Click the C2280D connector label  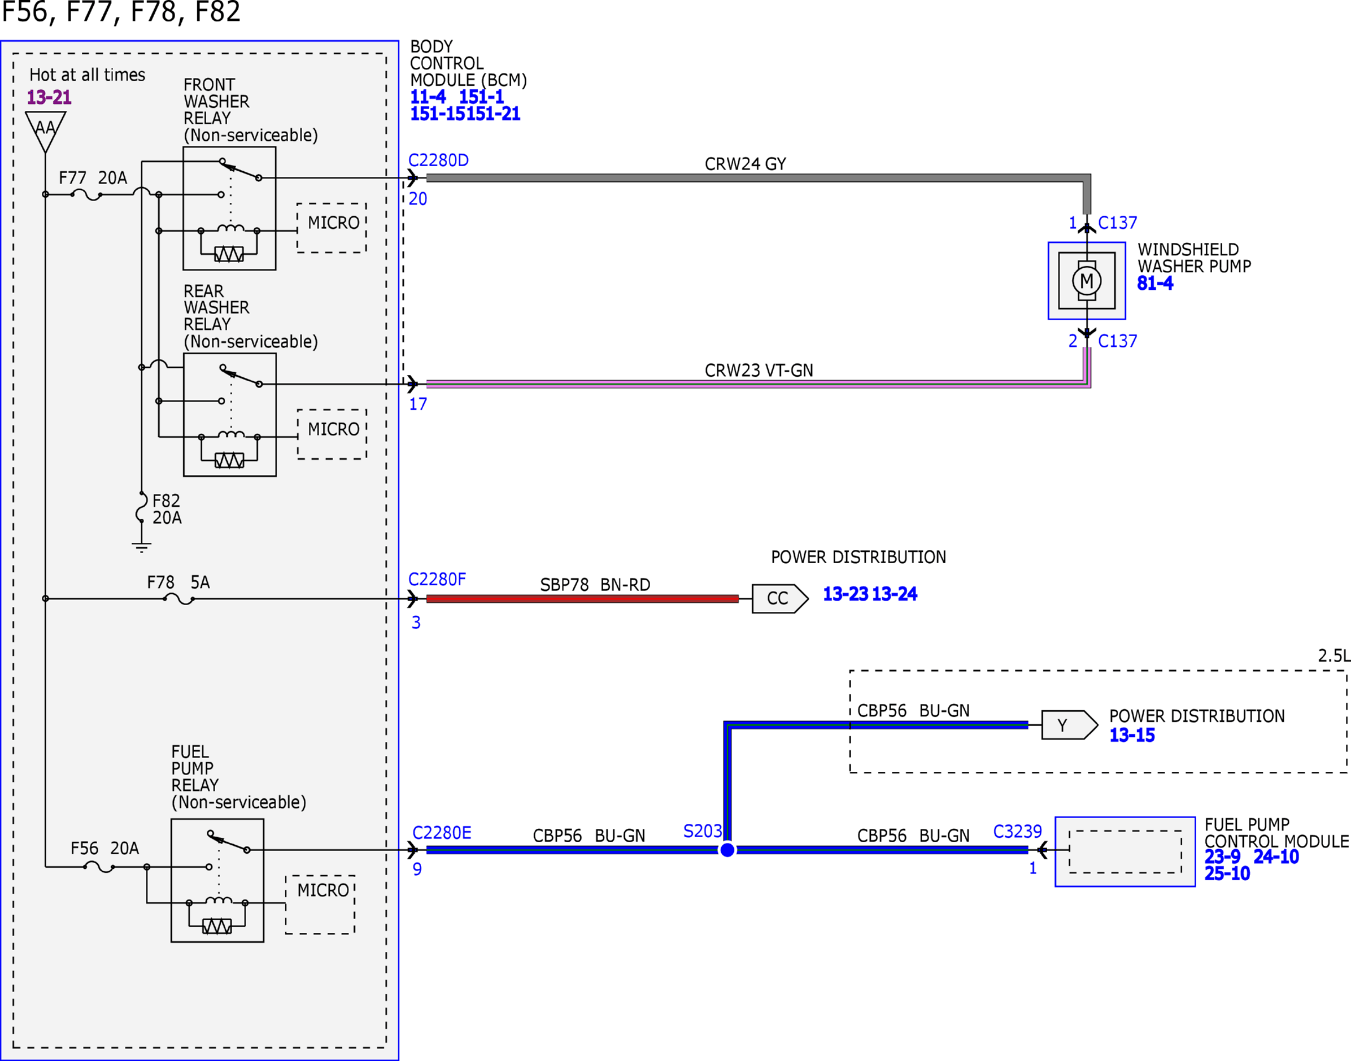point(438,160)
